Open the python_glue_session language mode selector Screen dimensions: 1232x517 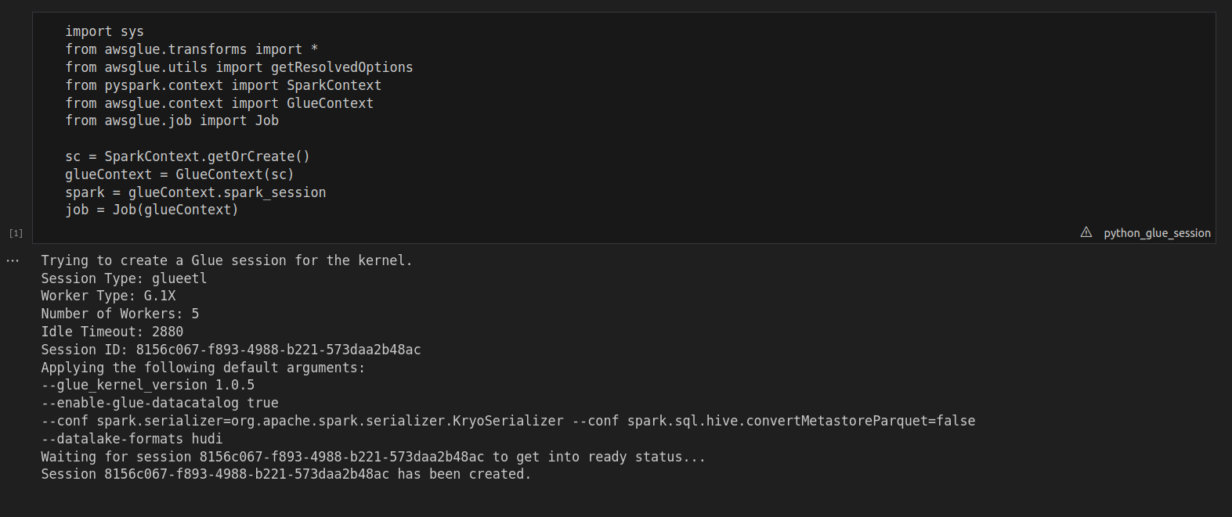point(1157,233)
